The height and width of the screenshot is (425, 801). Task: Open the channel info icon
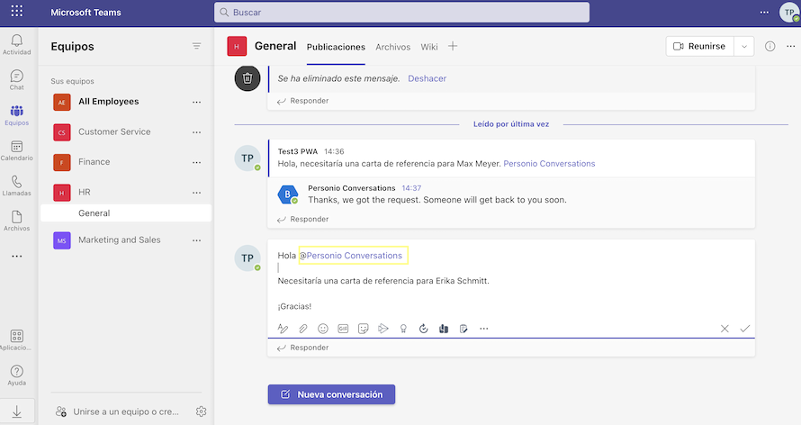[x=769, y=47]
